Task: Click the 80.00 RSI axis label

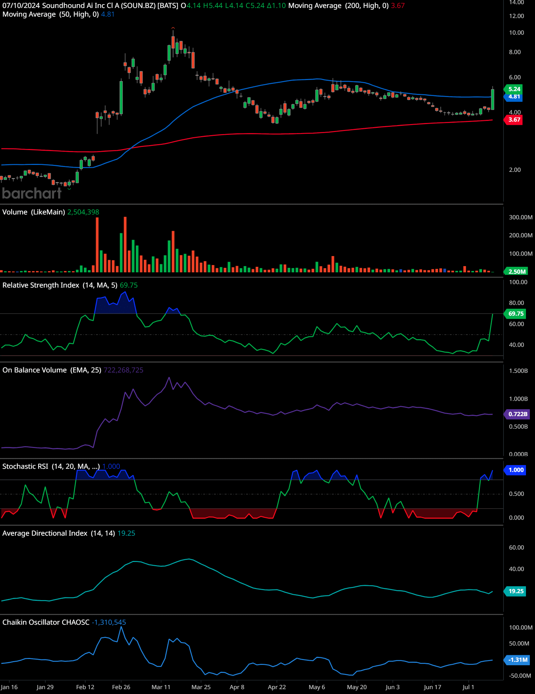Action: click(516, 303)
